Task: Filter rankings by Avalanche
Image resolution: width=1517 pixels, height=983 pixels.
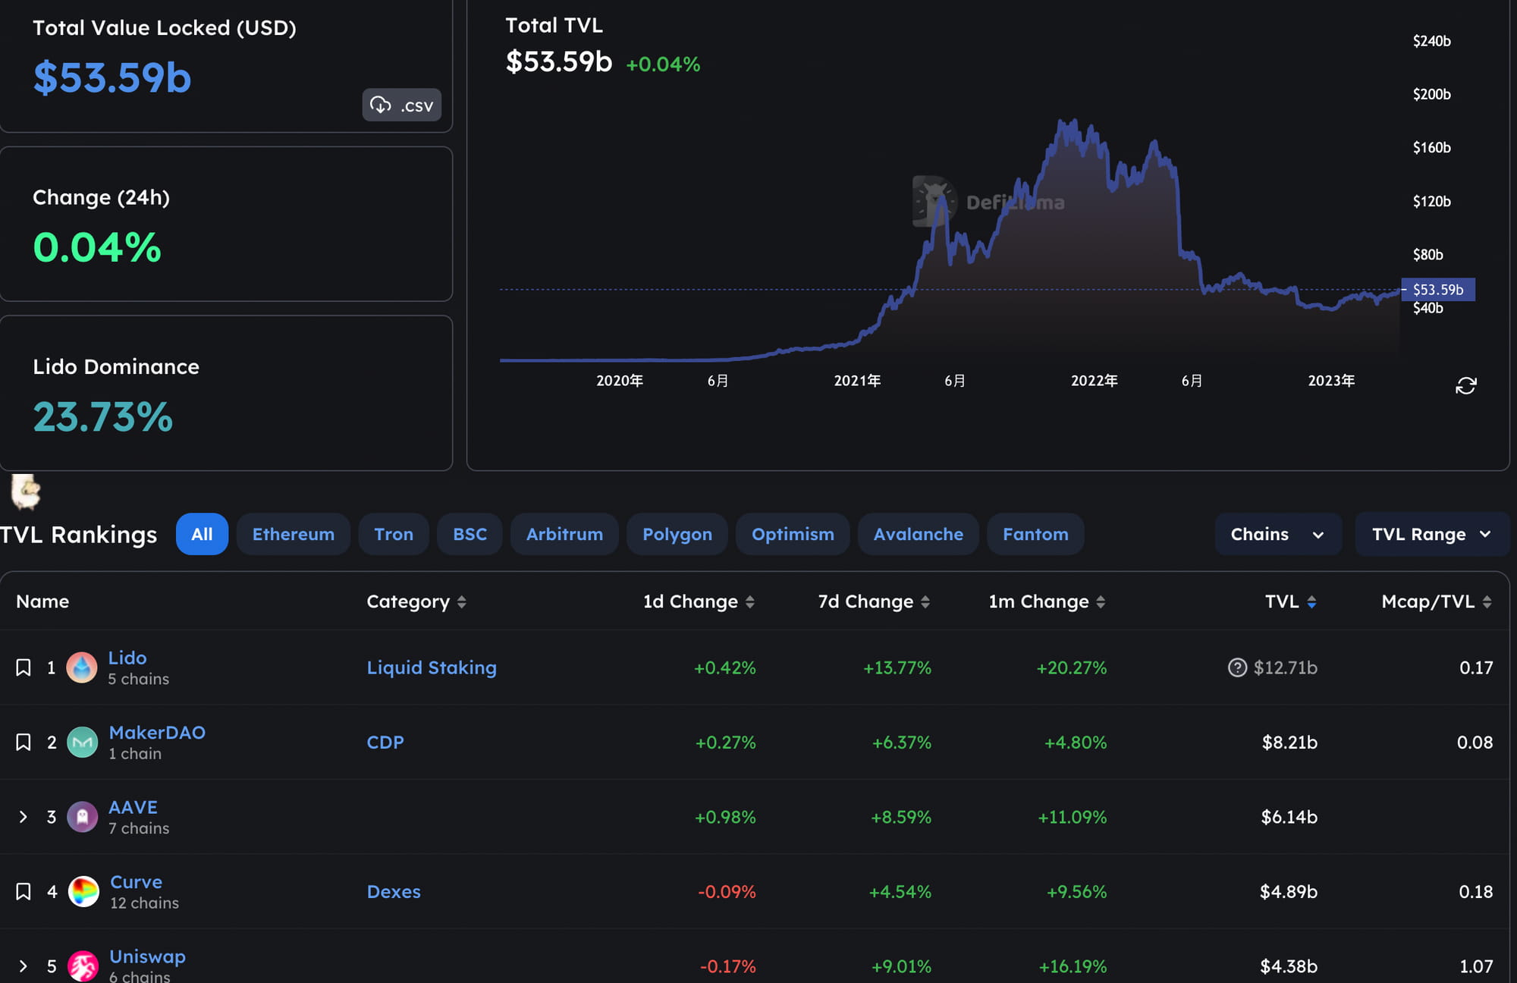Action: pyautogui.click(x=918, y=534)
